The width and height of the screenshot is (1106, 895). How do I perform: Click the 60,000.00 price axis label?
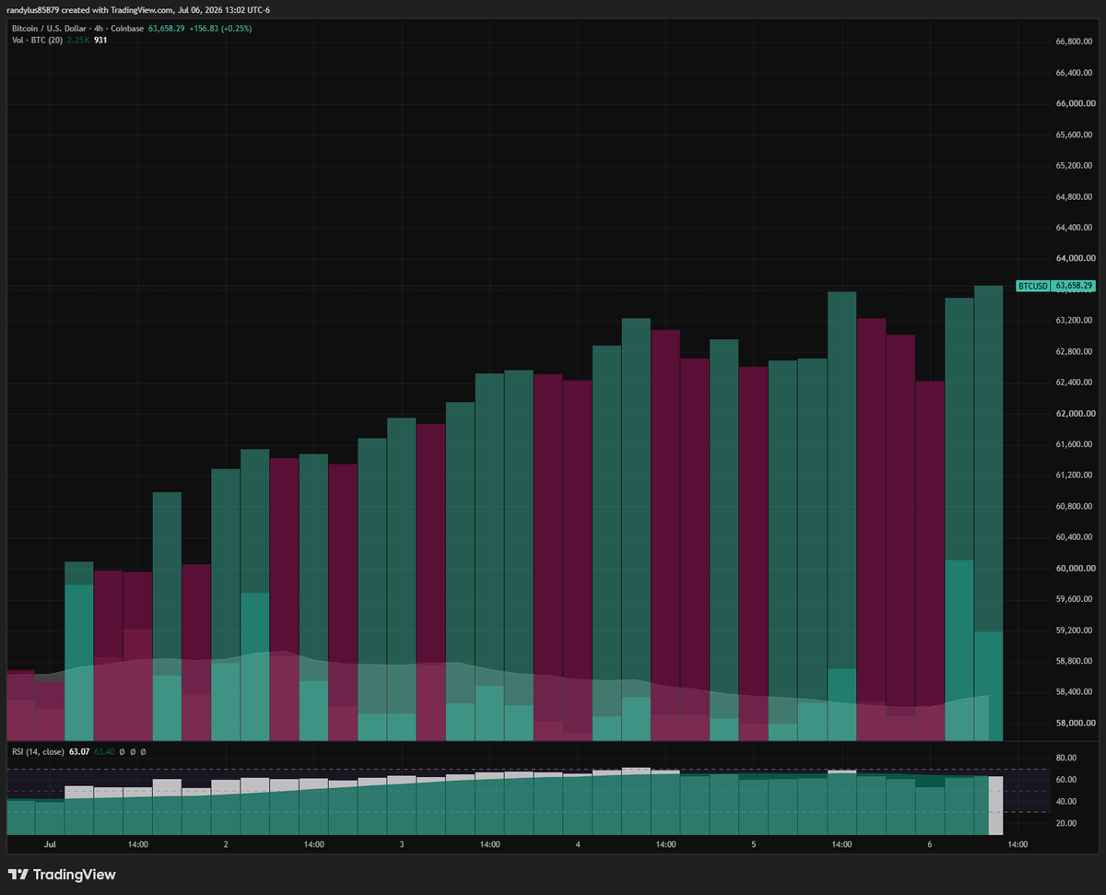click(1074, 569)
